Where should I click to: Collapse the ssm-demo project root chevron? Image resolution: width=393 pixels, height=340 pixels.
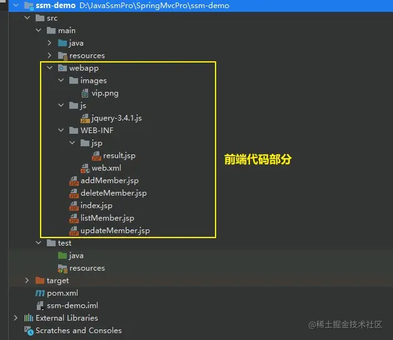coord(16,5)
